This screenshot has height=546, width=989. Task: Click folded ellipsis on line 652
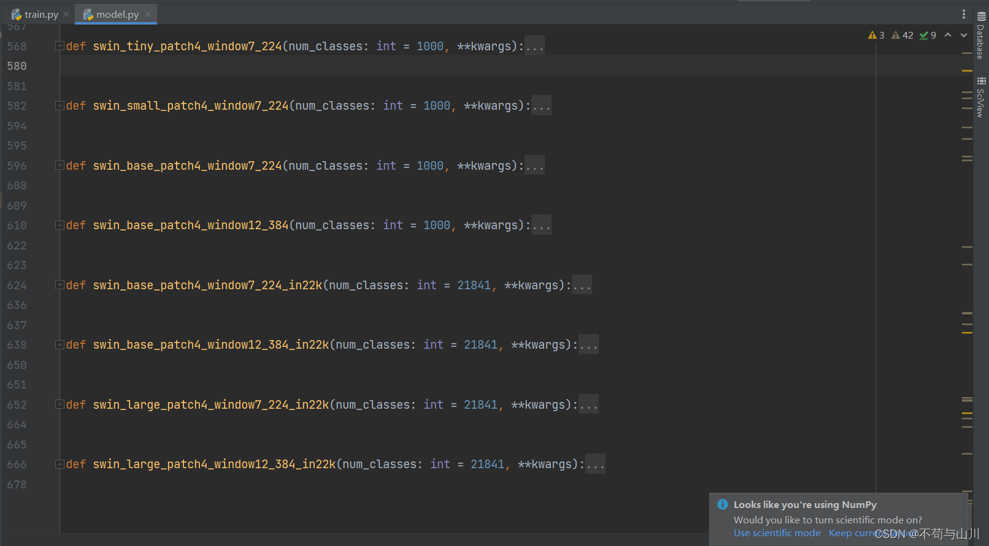[588, 404]
